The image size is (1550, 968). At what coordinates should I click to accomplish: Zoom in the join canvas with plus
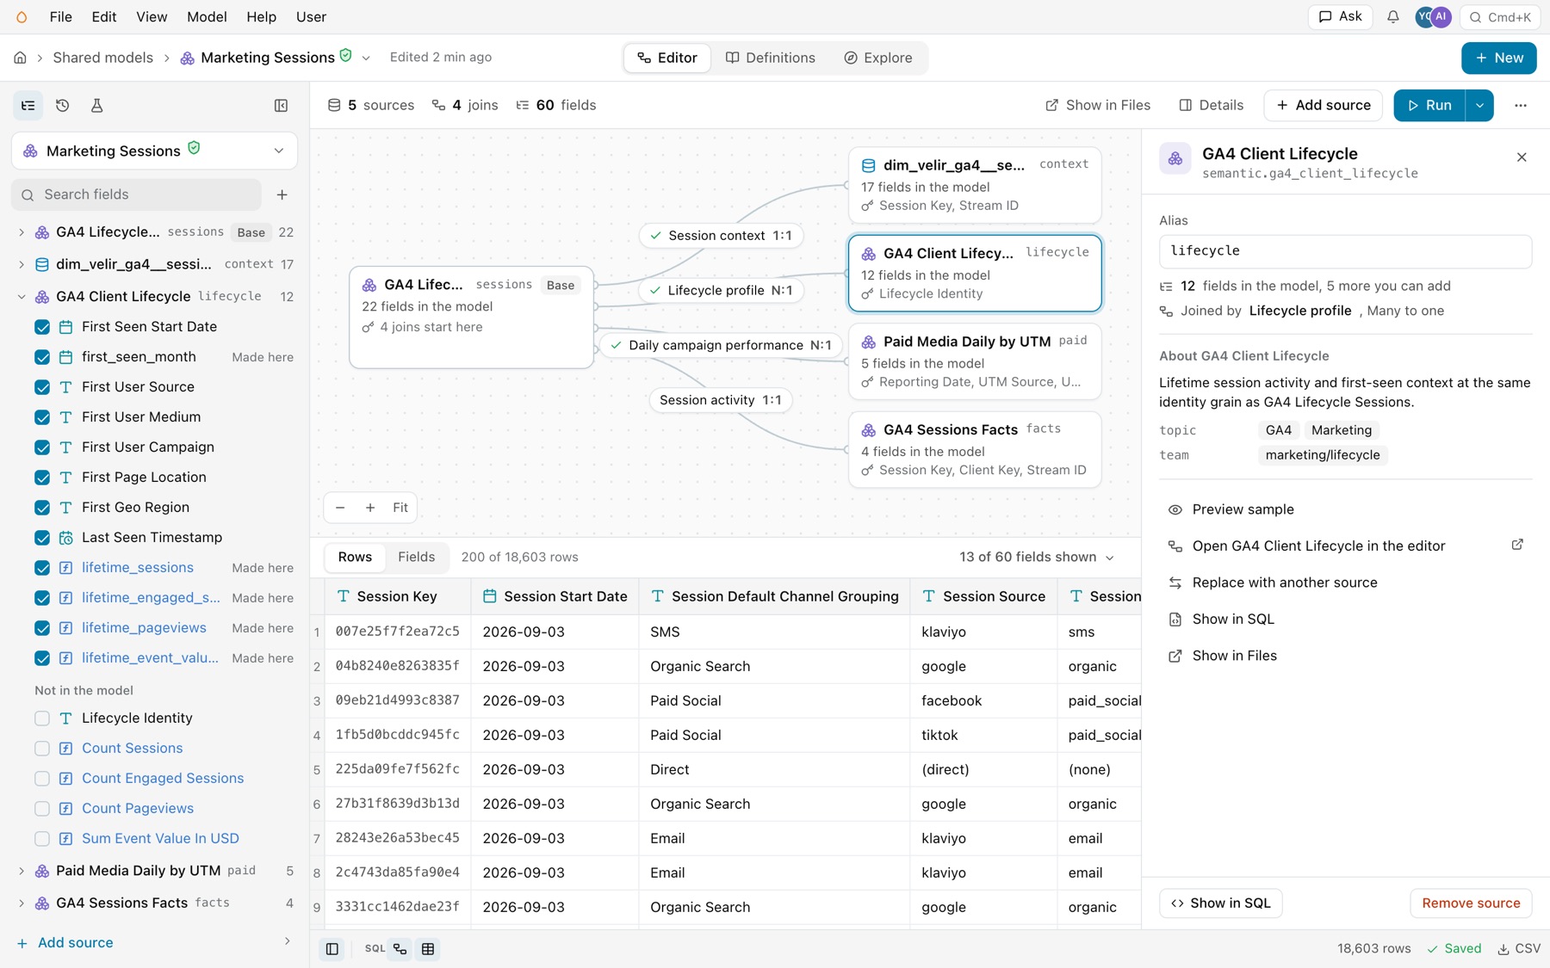370,508
